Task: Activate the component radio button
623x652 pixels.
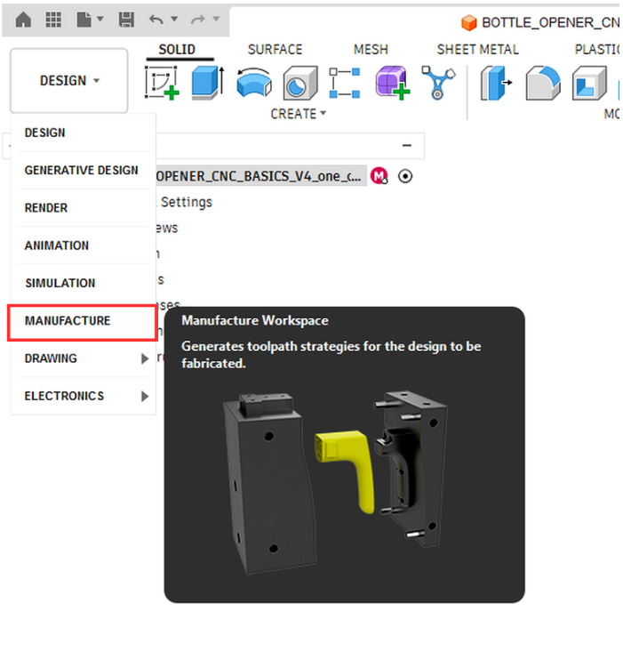Action: point(405,176)
